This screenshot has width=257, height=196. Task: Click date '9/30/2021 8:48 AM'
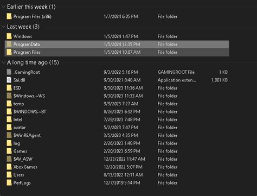tap(122, 80)
